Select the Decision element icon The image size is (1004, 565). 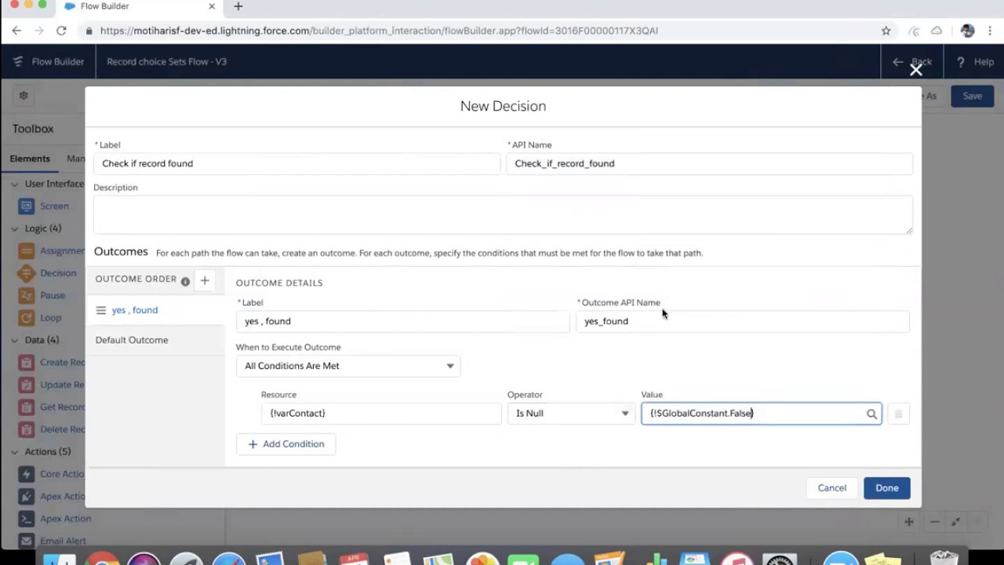click(x=27, y=273)
